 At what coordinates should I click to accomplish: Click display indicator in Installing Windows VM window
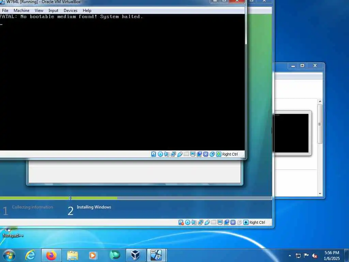[x=220, y=222]
